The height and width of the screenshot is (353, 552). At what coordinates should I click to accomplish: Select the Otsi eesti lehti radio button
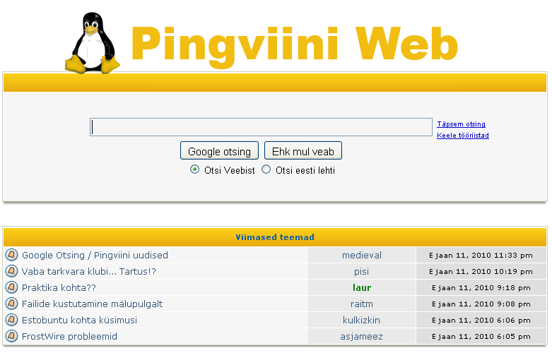[x=266, y=169]
